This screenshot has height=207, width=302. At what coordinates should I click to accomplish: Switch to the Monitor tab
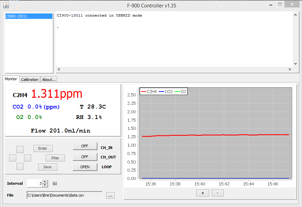pyautogui.click(x=11, y=79)
